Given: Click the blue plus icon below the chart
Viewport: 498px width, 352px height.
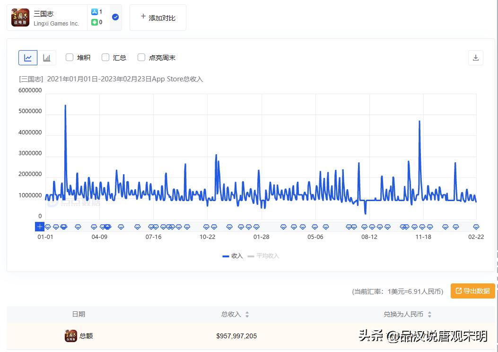Looking at the screenshot, I should point(40,227).
